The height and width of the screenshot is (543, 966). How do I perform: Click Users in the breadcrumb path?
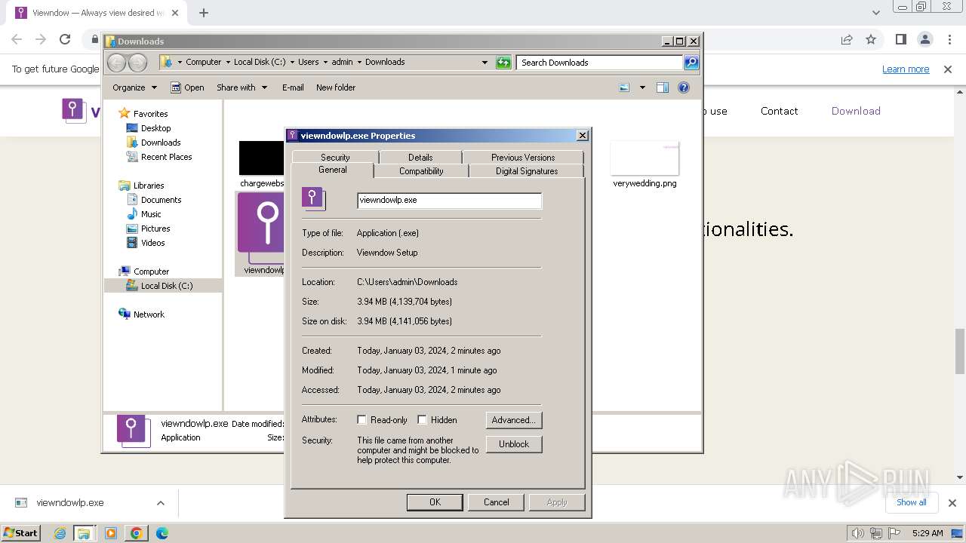[308, 62]
